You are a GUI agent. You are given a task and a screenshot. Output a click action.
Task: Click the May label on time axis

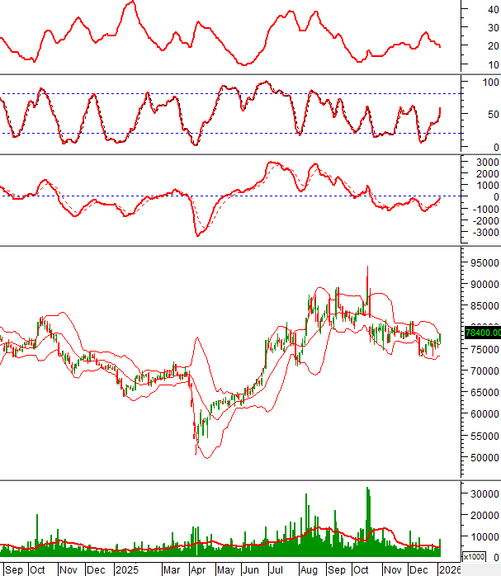click(225, 569)
